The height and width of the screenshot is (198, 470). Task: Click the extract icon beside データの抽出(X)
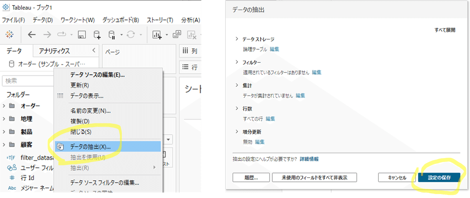tap(61, 147)
